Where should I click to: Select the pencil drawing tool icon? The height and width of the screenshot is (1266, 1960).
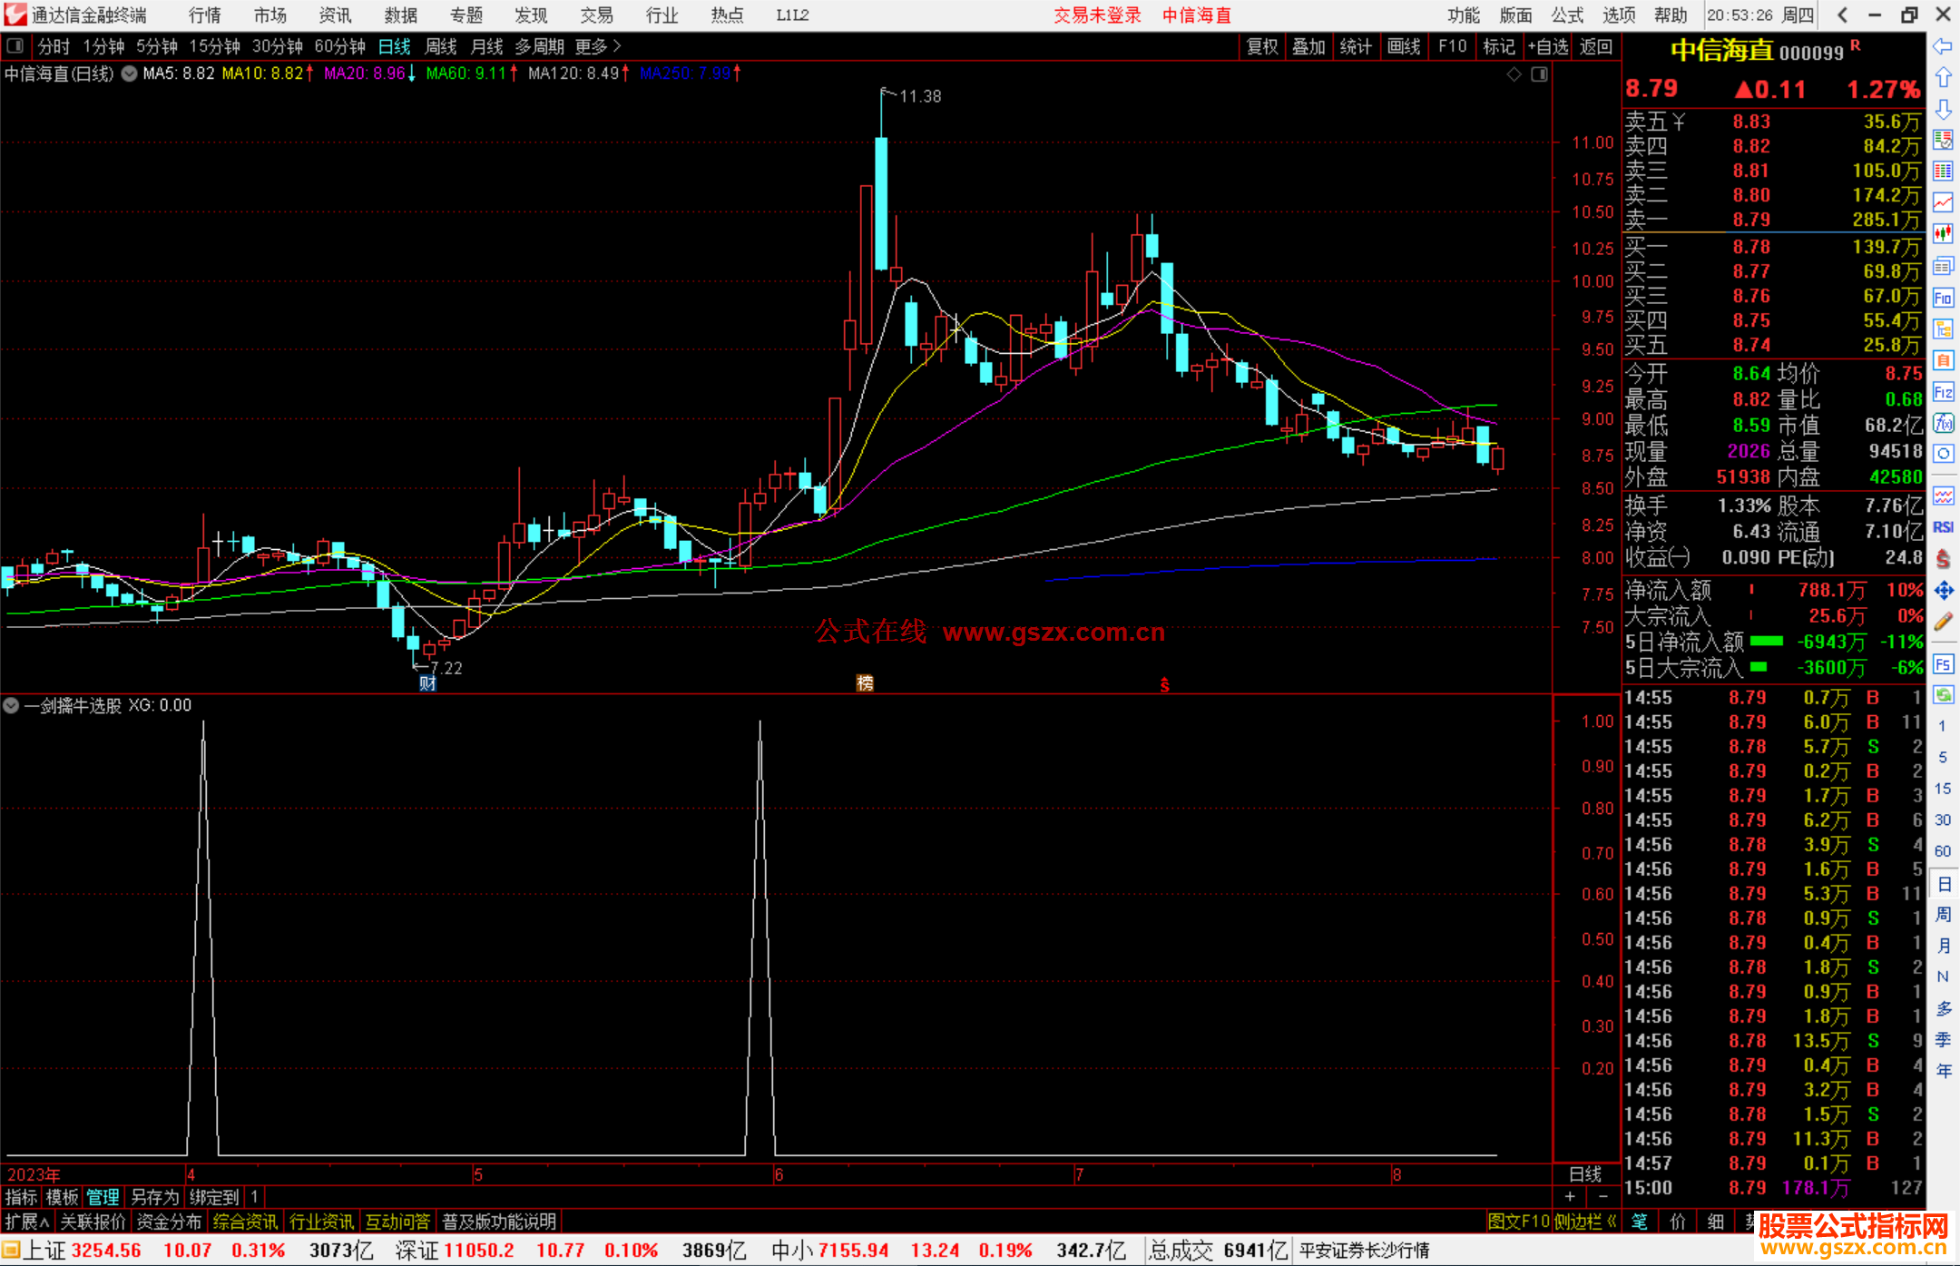tap(1943, 622)
